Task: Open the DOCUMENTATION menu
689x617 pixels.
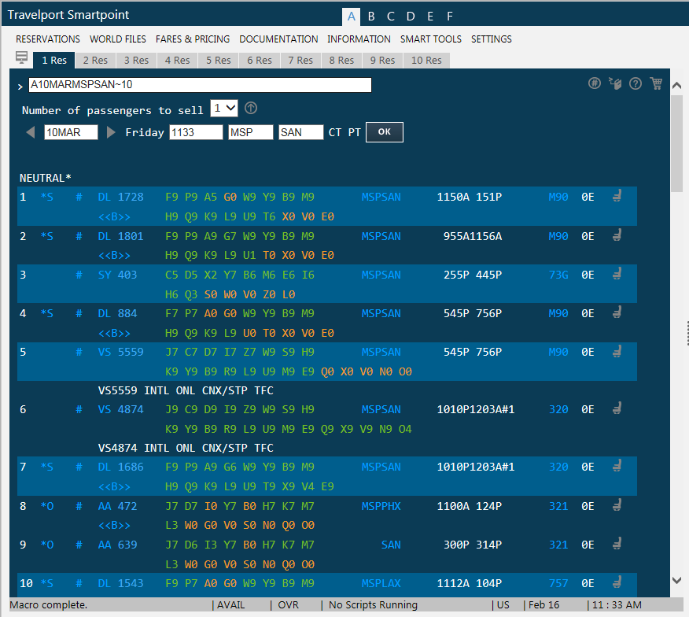Action: [278, 39]
